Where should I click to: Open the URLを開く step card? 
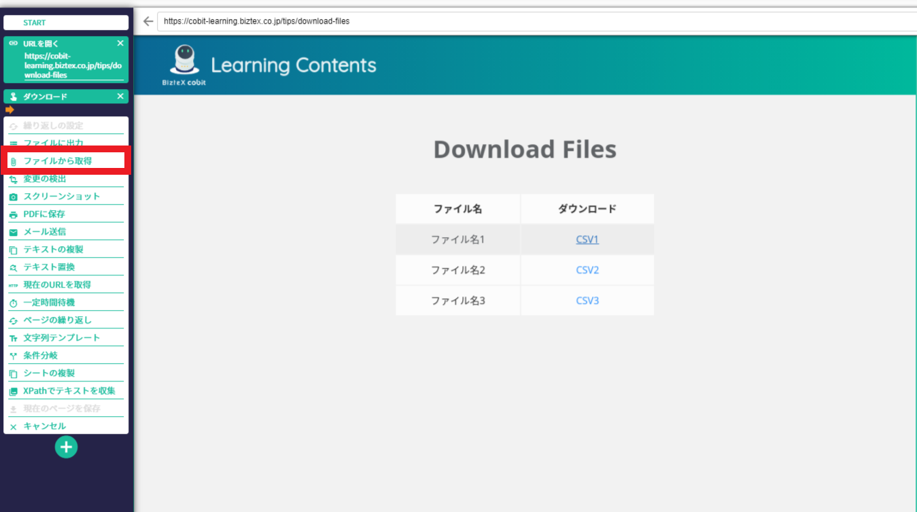coord(66,60)
